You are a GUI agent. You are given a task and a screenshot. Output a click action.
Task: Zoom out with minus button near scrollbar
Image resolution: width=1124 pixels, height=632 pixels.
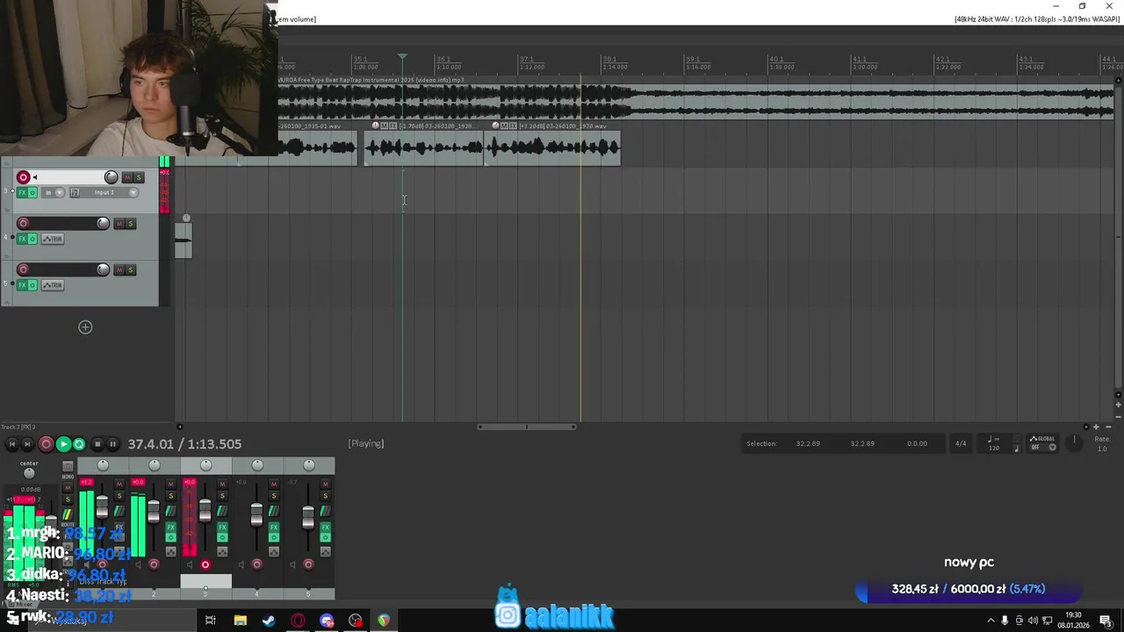pyautogui.click(x=1107, y=427)
